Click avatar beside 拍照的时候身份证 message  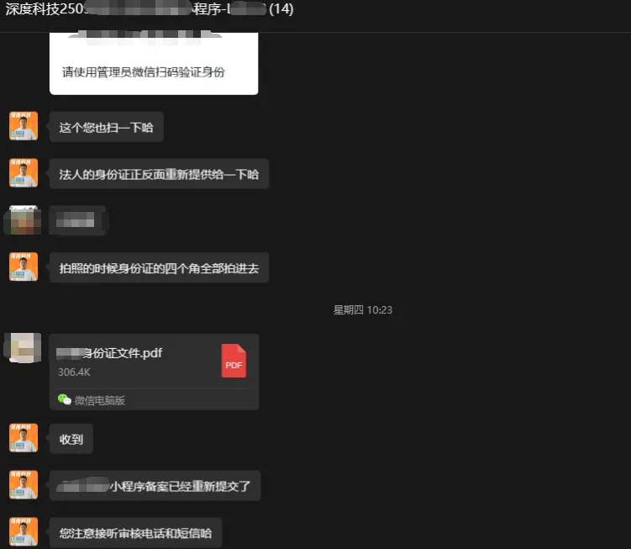coord(24,267)
